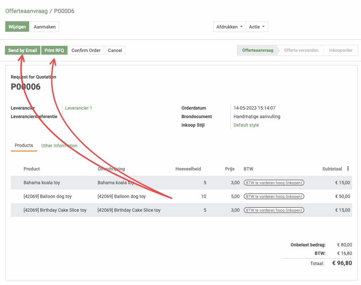This screenshot has width=361, height=285.
Task: Click the BTW tag in Birthday Cake row
Action: pyautogui.click(x=274, y=210)
